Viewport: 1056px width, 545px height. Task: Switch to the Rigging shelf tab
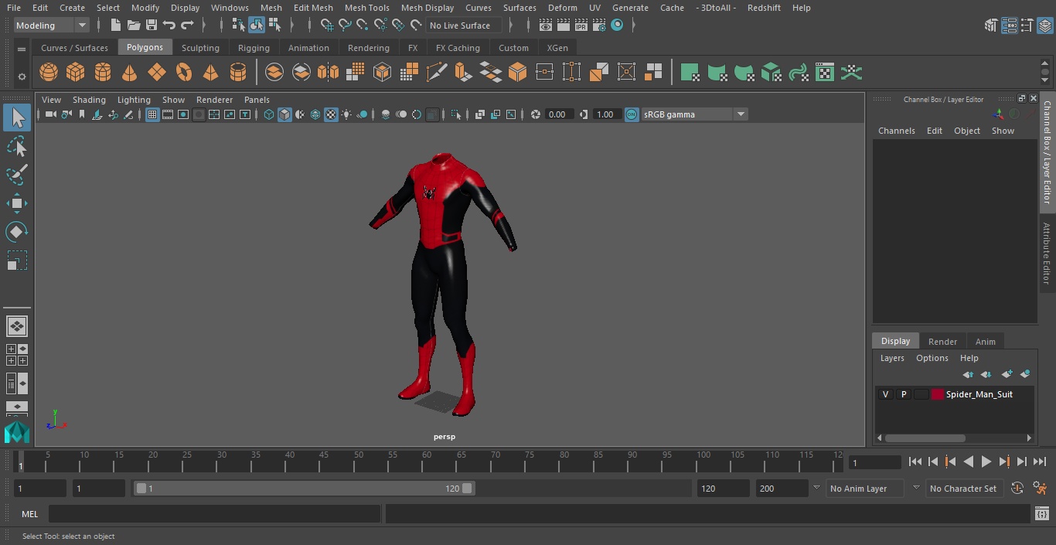click(x=254, y=48)
